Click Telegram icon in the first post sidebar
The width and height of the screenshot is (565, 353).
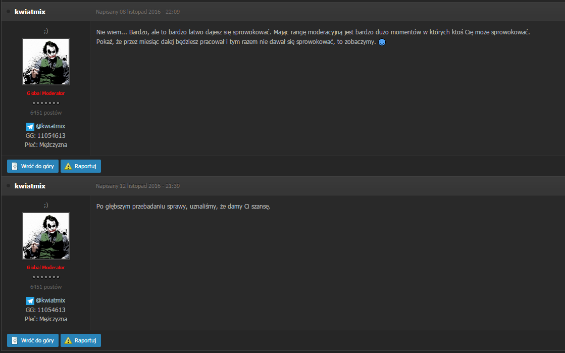pos(30,127)
